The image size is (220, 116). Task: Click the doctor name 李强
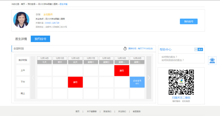click(x=38, y=15)
